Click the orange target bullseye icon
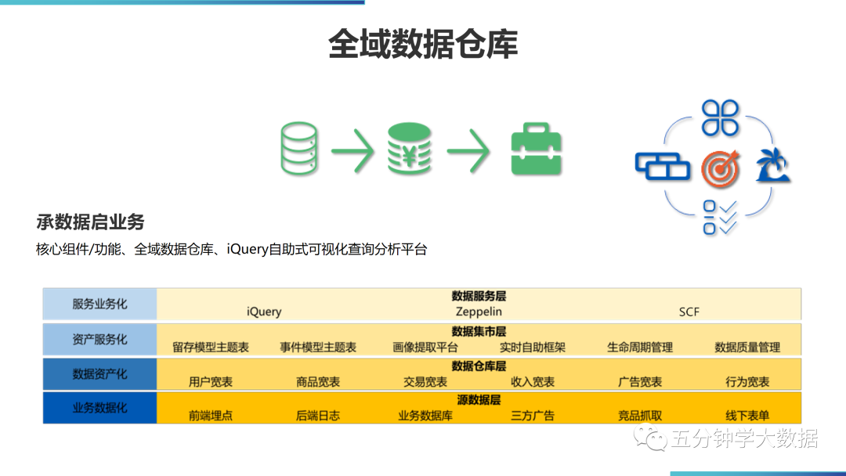Image resolution: width=846 pixels, height=476 pixels. point(720,168)
